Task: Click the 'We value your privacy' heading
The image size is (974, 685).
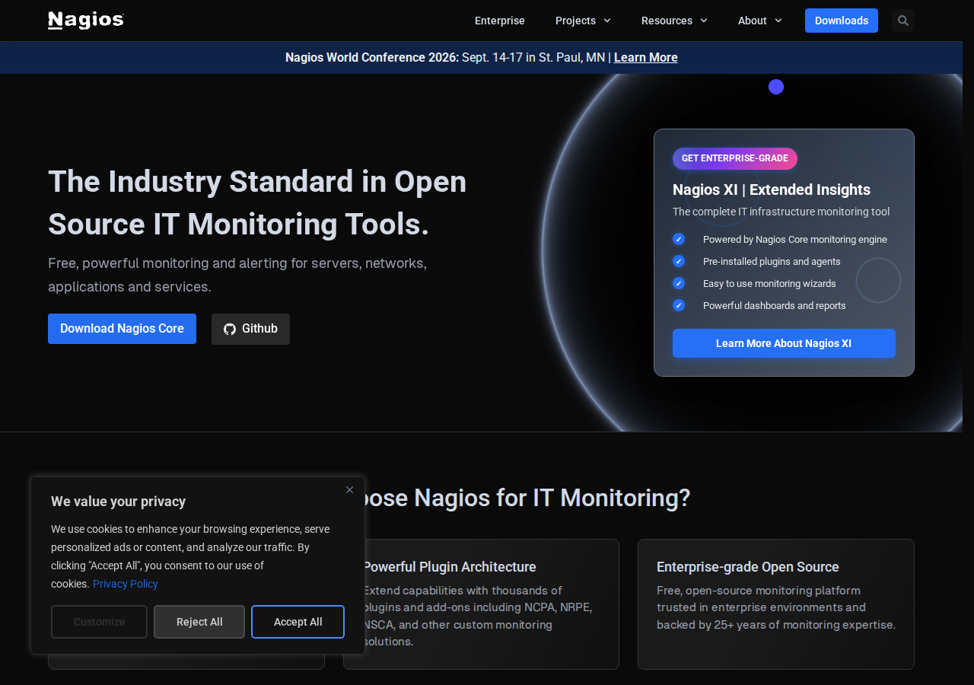Action: point(118,502)
